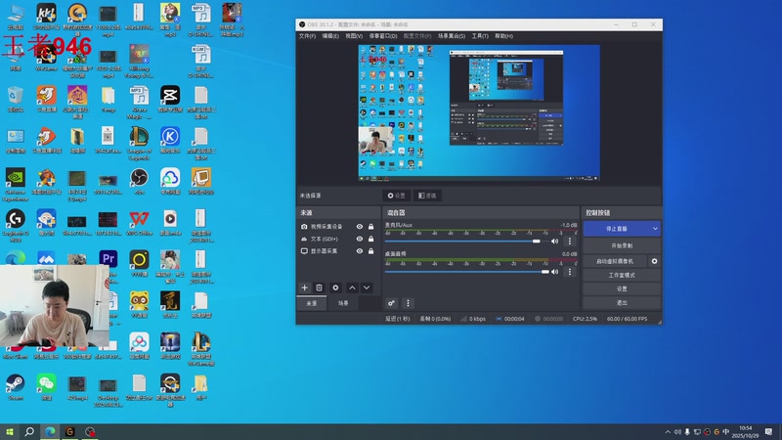Open the 编辑(E) menu
The width and height of the screenshot is (782, 440).
(x=330, y=36)
